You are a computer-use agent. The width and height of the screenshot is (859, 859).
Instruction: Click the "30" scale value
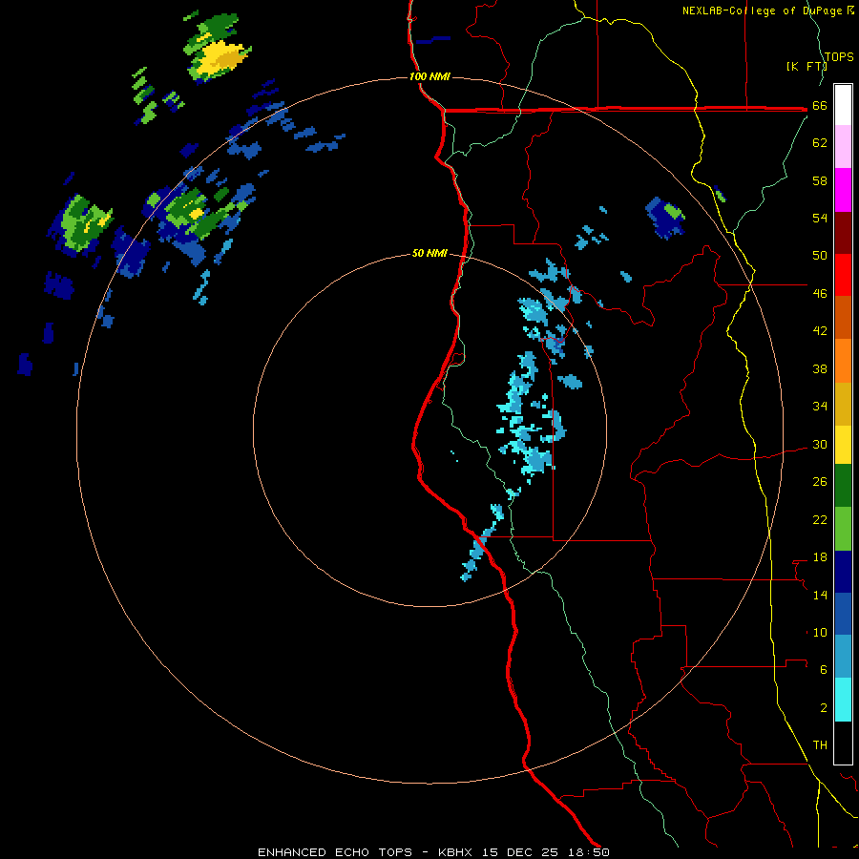[820, 444]
